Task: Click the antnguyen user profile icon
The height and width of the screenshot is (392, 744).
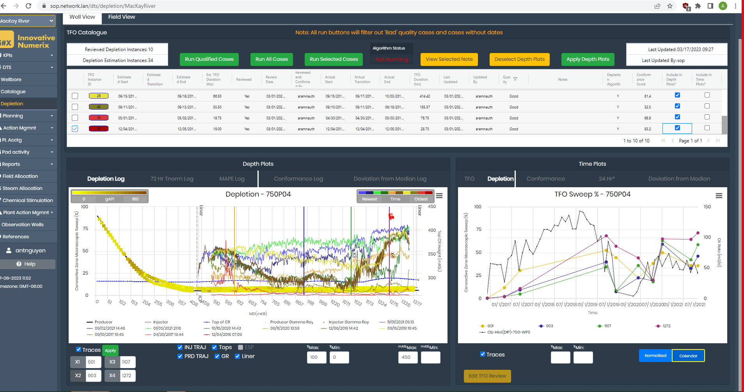Action: point(8,250)
